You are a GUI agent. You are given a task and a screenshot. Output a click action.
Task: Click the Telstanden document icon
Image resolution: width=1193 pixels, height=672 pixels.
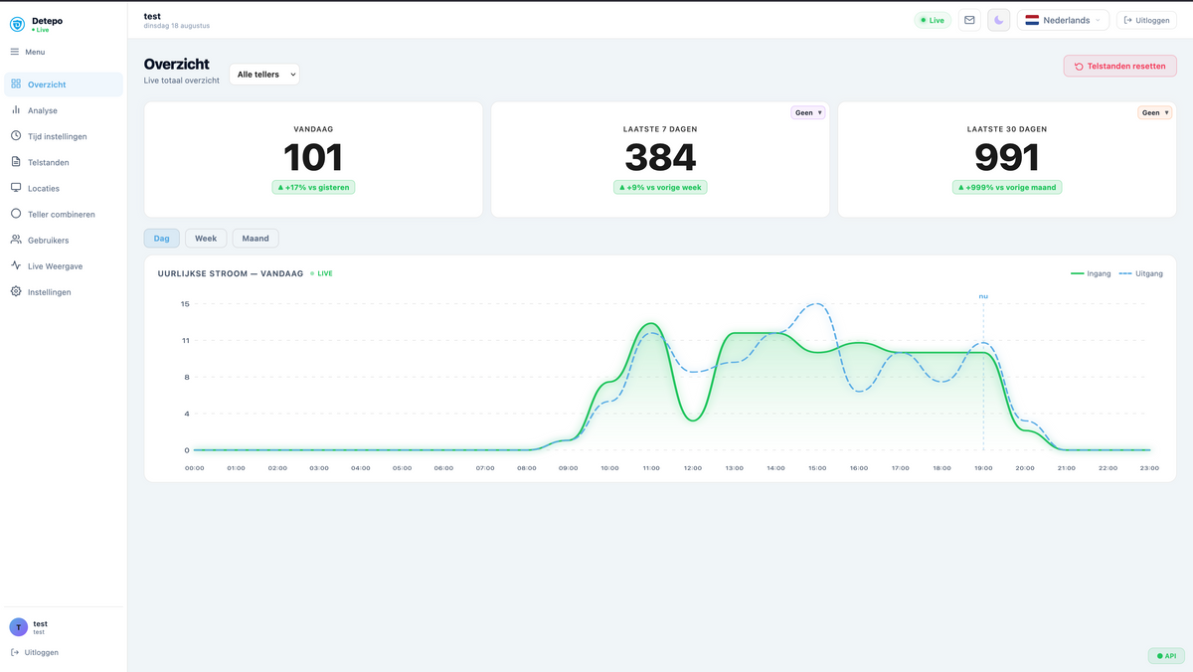[x=16, y=162]
